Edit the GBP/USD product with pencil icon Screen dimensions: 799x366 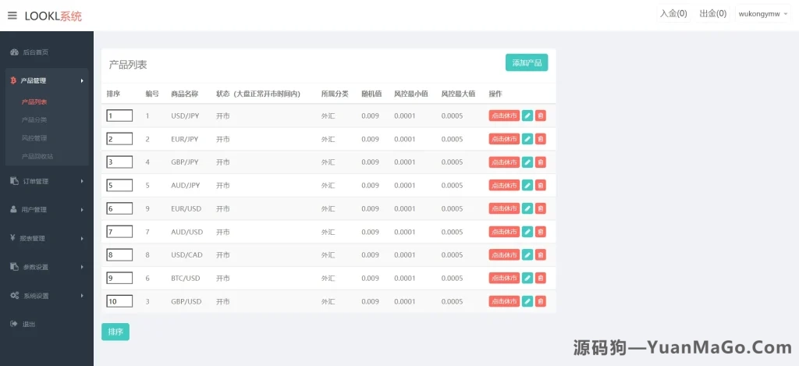(527, 301)
